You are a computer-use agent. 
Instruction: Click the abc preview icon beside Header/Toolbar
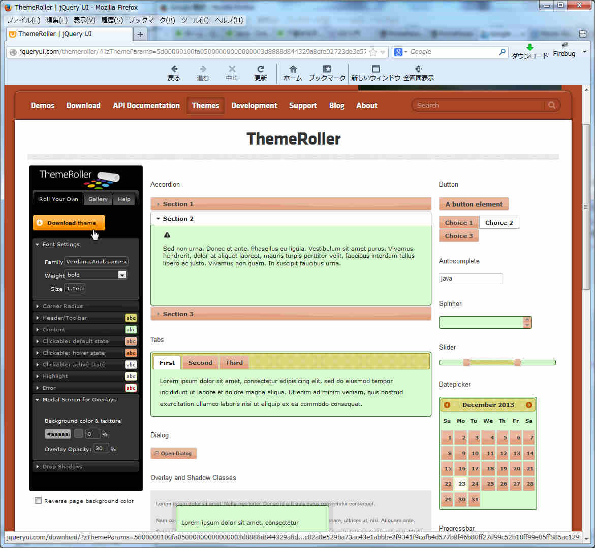click(131, 318)
